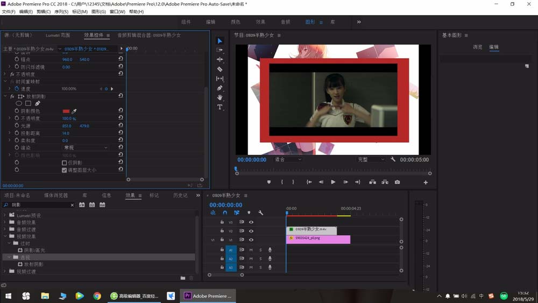The width and height of the screenshot is (538, 303).
Task: Open the 完整 playback resolution dropdown
Action: tap(371, 159)
